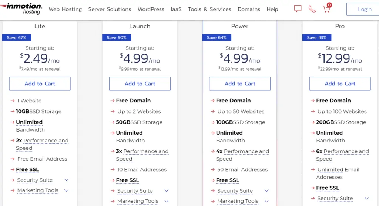
Task: Click Unlimited Bandwidth in the Pro plan
Action: 331,137
